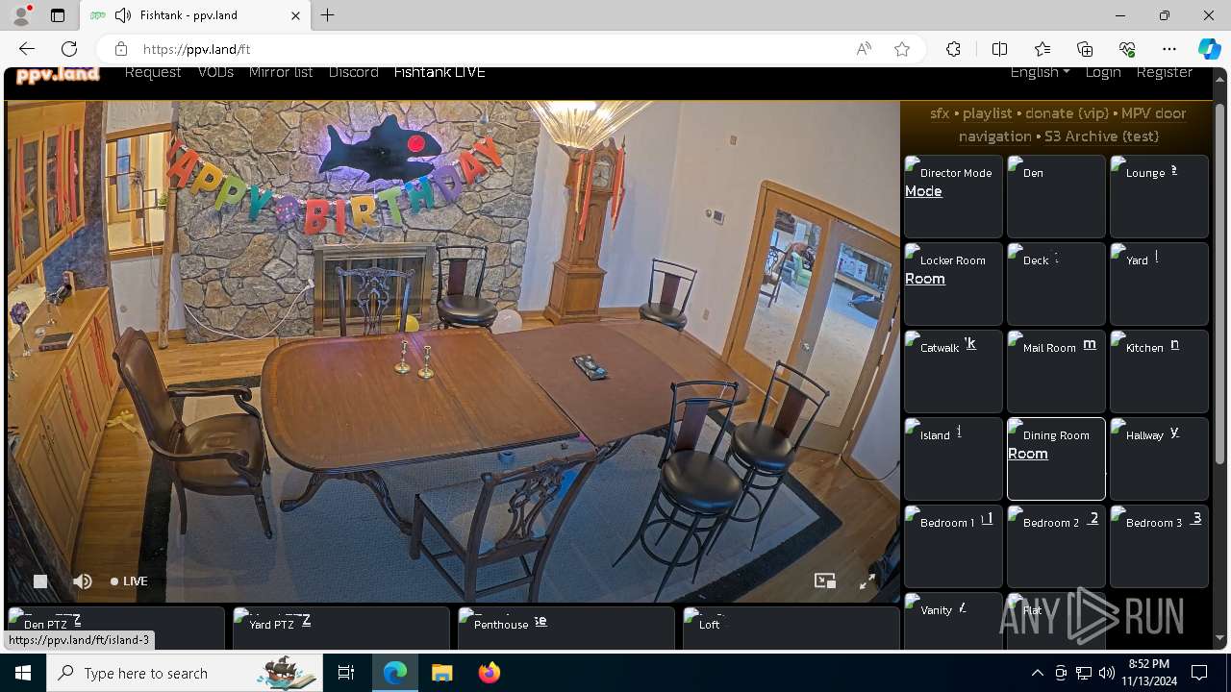Switch to Bedroom 1 camera

953,546
